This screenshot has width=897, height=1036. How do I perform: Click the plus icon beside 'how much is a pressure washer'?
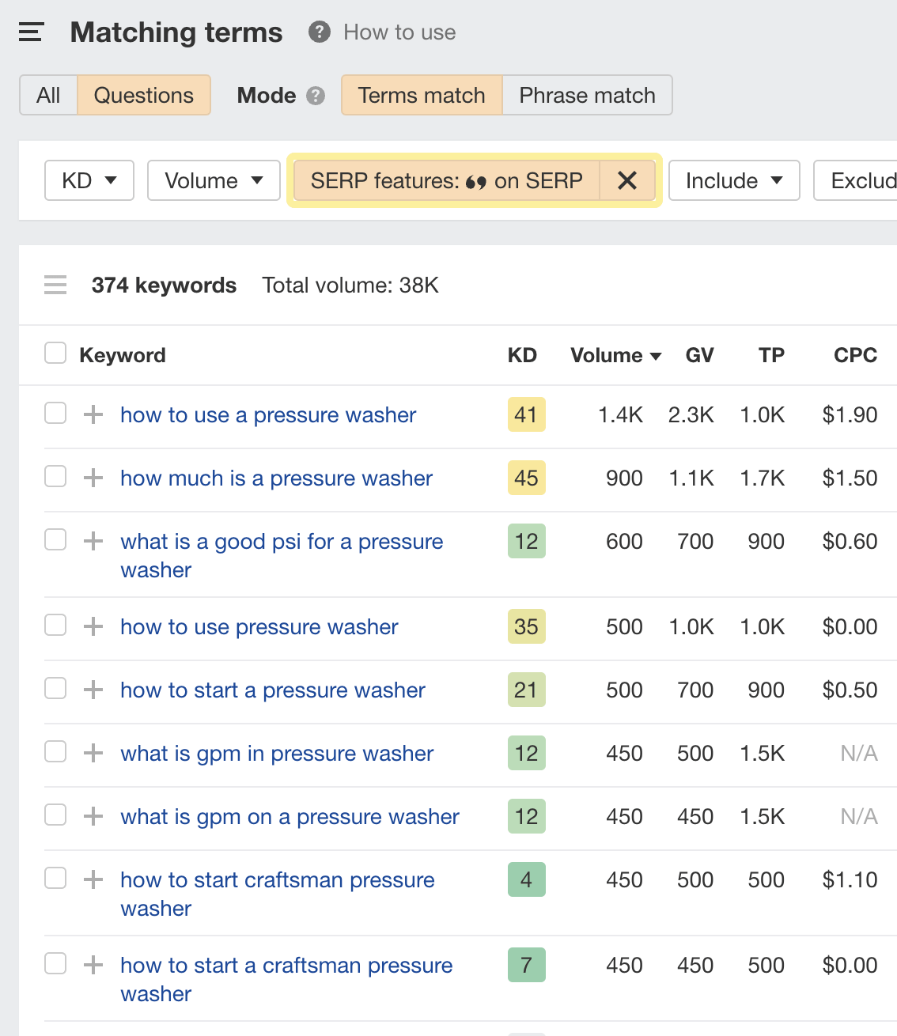pos(93,478)
